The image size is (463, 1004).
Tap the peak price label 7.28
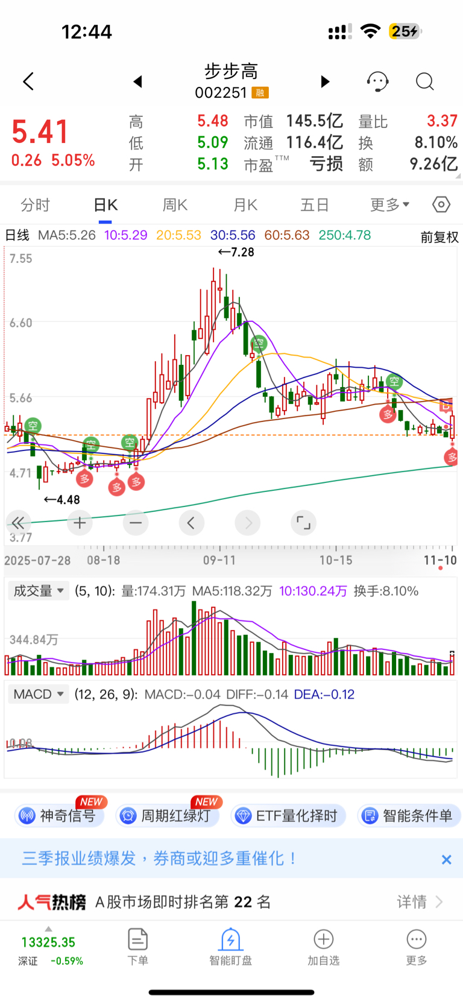click(236, 252)
